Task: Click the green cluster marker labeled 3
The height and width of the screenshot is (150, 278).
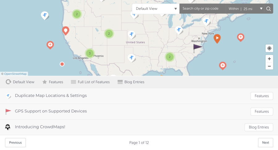Action: point(90,53)
